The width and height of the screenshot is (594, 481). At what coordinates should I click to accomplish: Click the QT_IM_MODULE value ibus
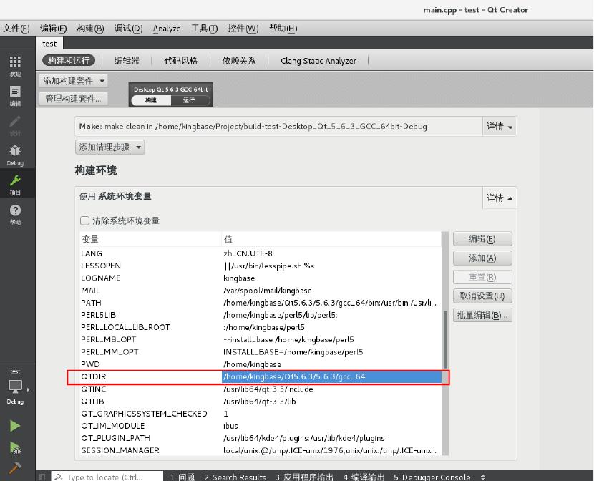pyautogui.click(x=230, y=426)
